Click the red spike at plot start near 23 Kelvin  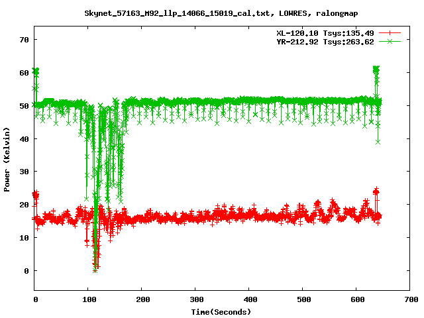coord(35,195)
